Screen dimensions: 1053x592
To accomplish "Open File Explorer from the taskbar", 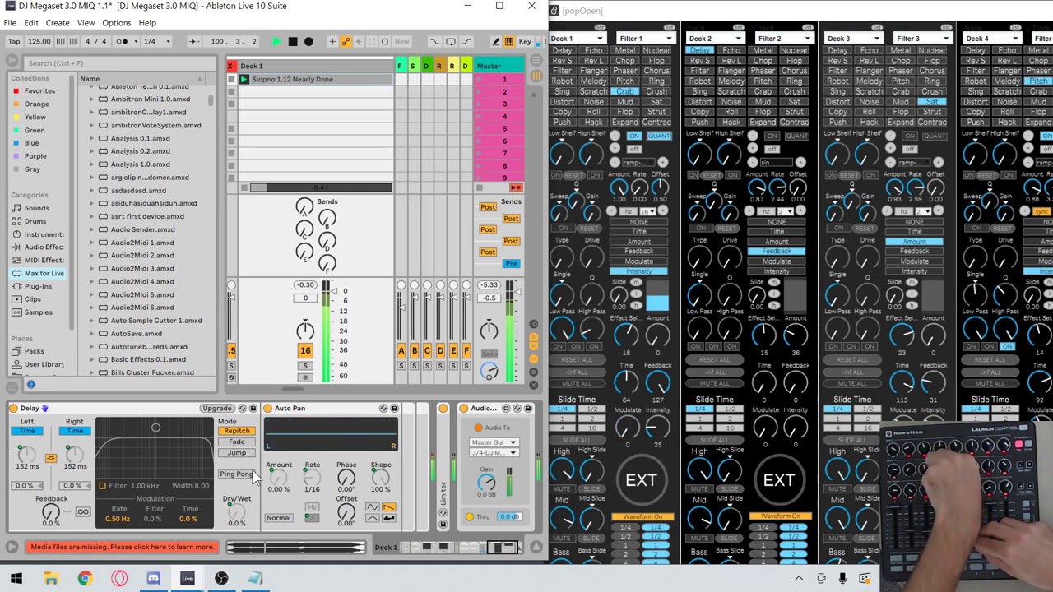I will [51, 579].
